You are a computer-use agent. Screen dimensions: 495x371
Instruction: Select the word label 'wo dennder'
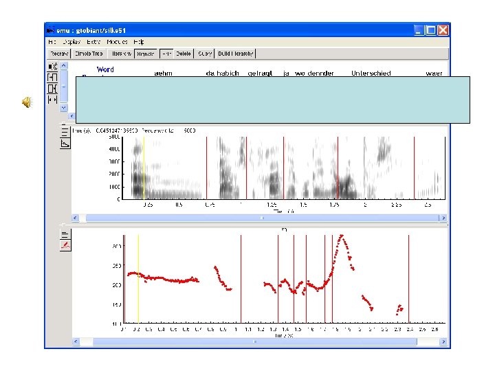click(x=314, y=74)
